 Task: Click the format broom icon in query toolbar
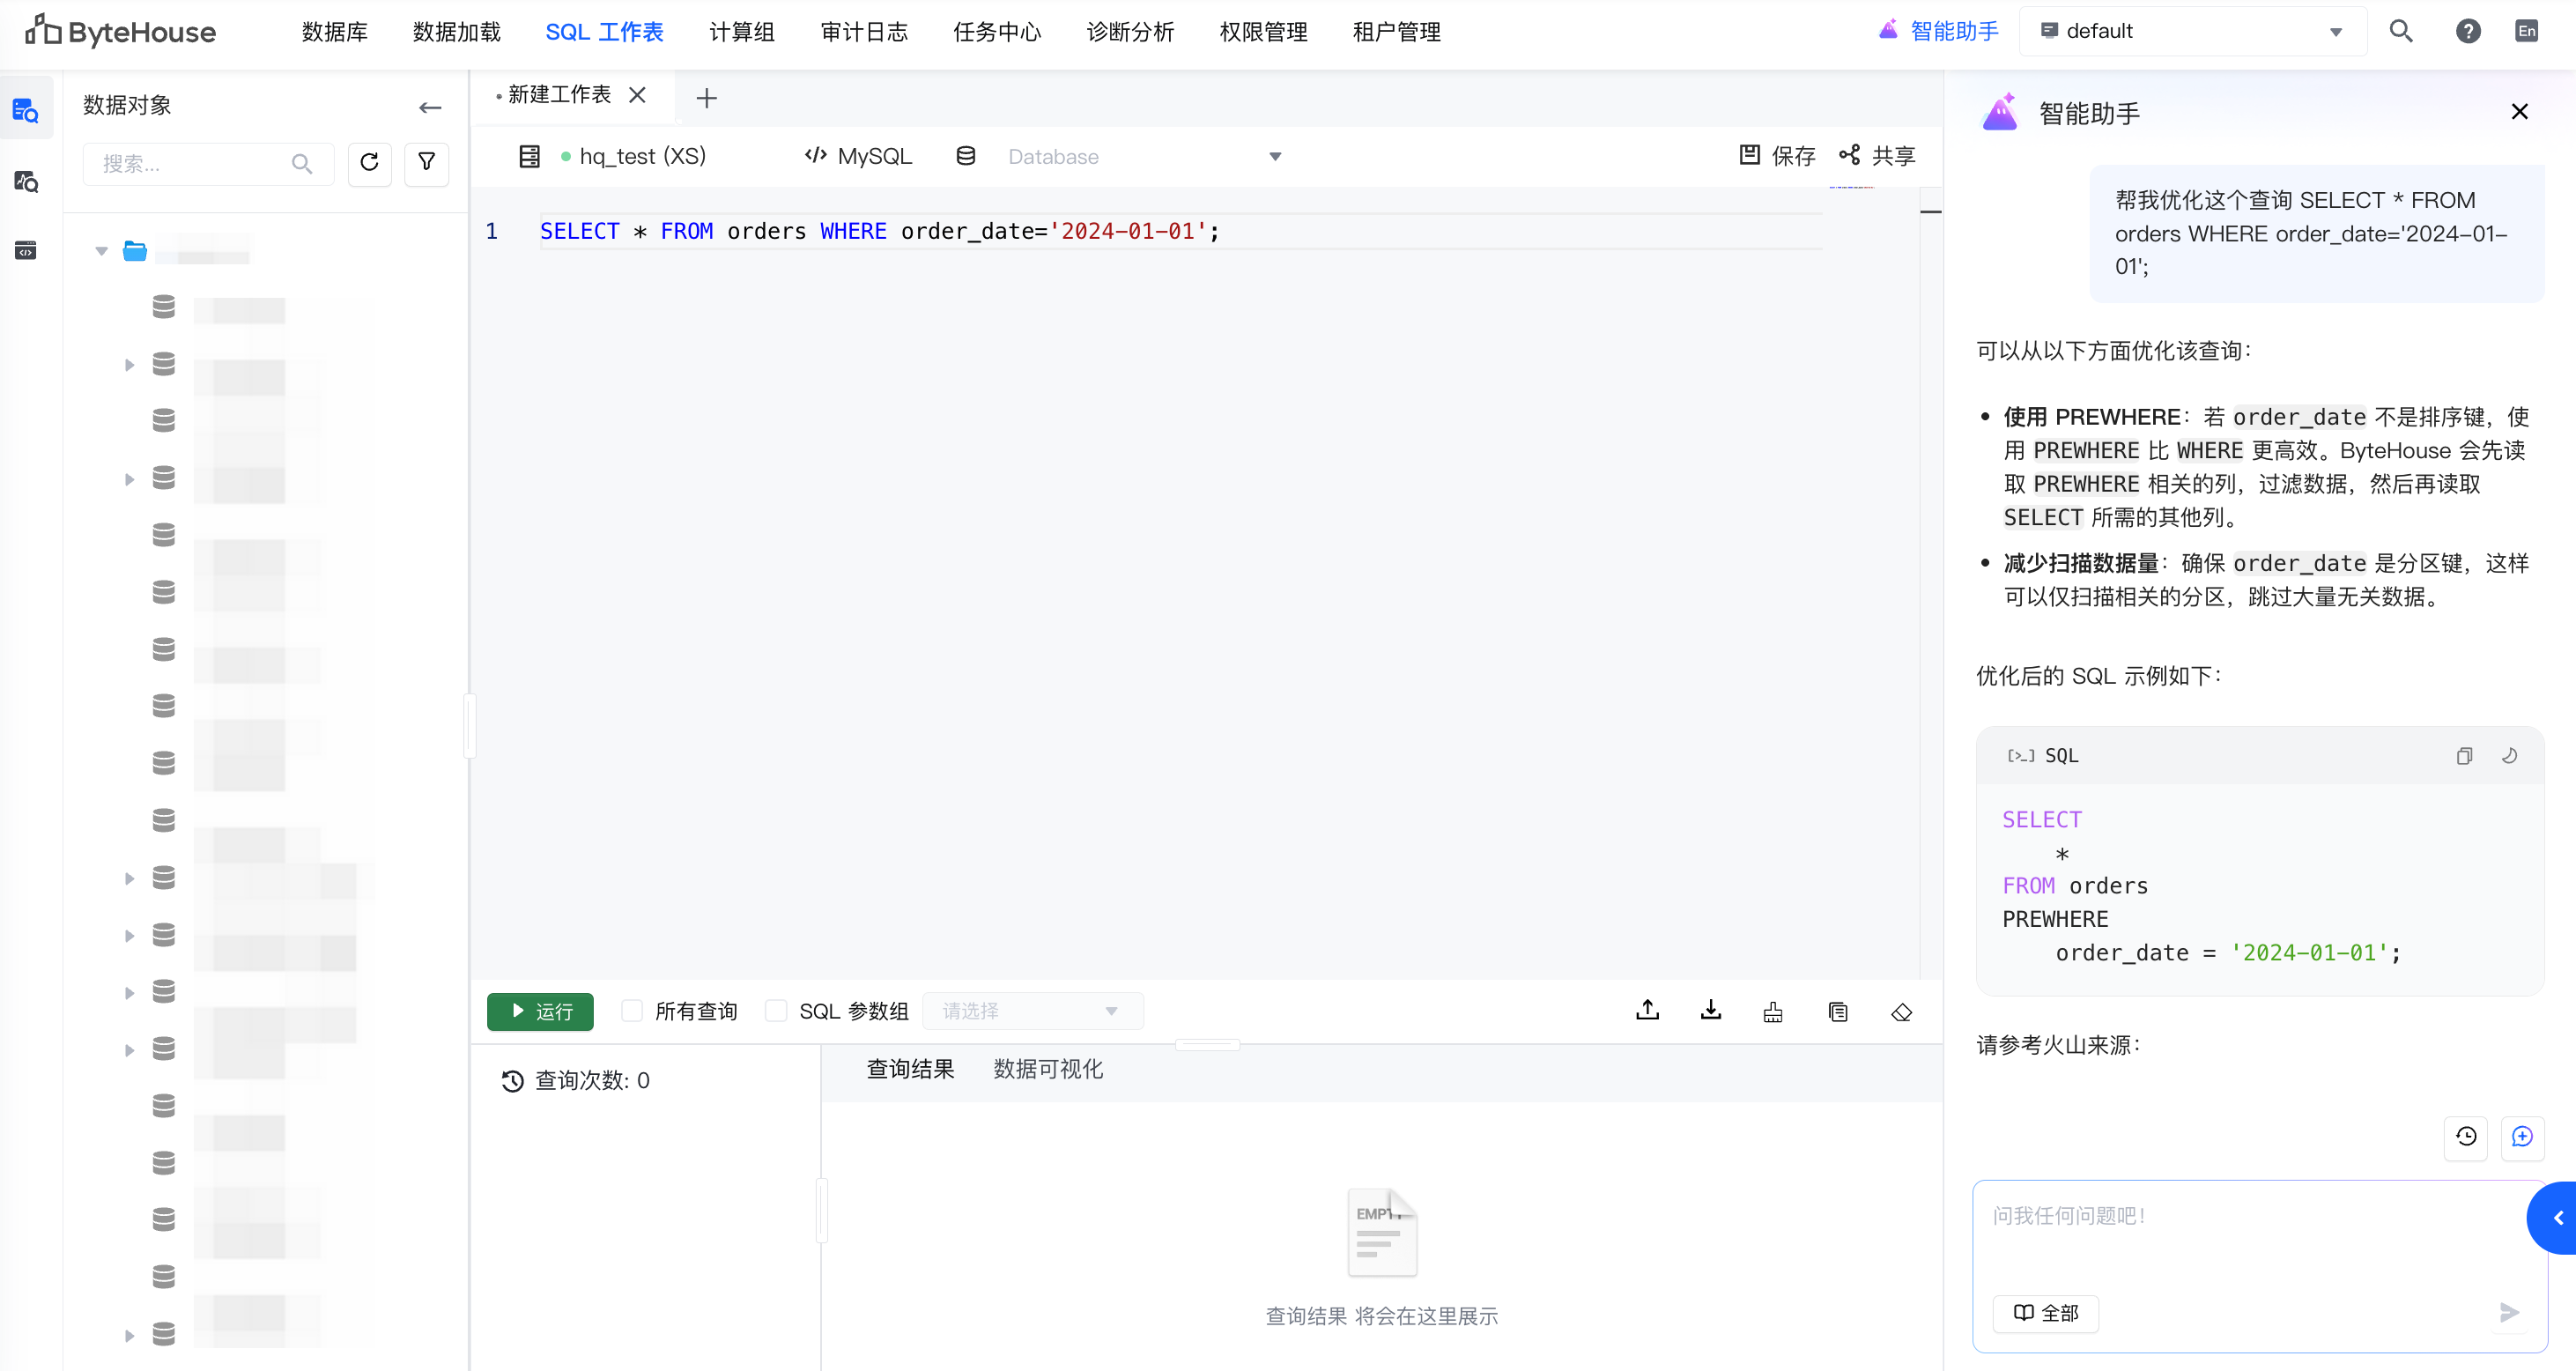[x=1773, y=1012]
